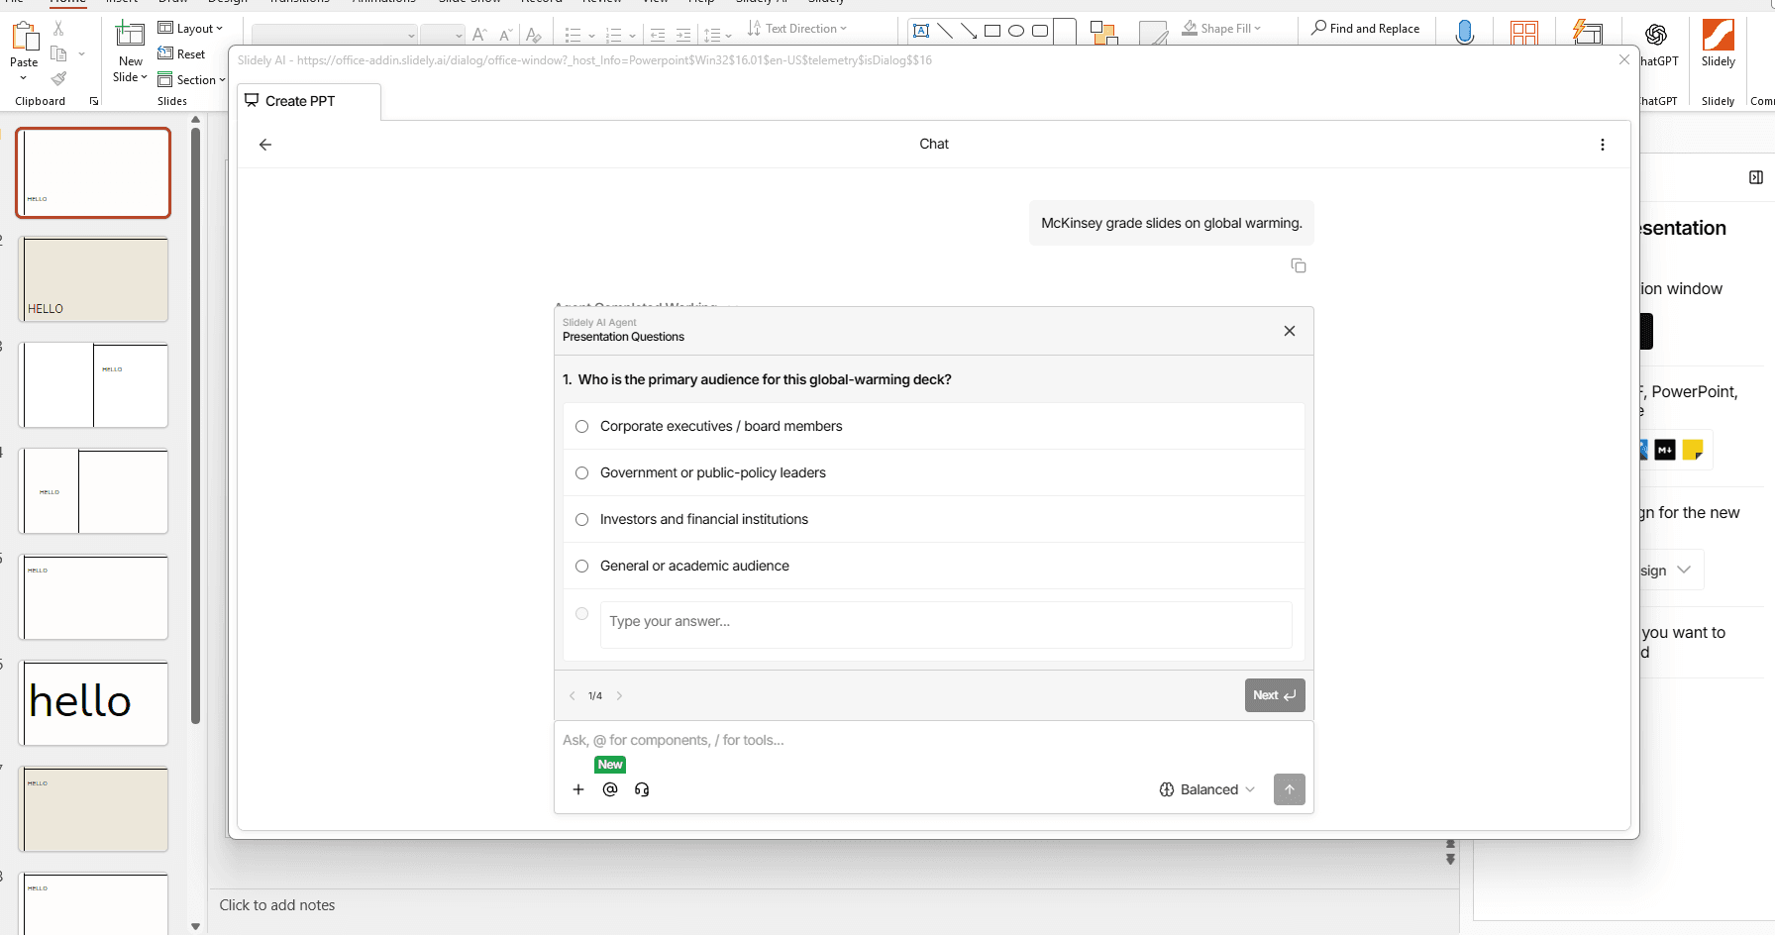Open the Balanced mode dropdown
The width and height of the screenshot is (1775, 936).
point(1207,789)
